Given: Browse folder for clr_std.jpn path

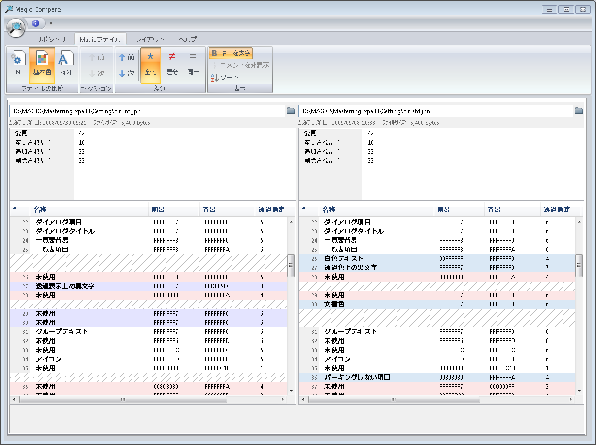Looking at the screenshot, I should pyautogui.click(x=579, y=111).
